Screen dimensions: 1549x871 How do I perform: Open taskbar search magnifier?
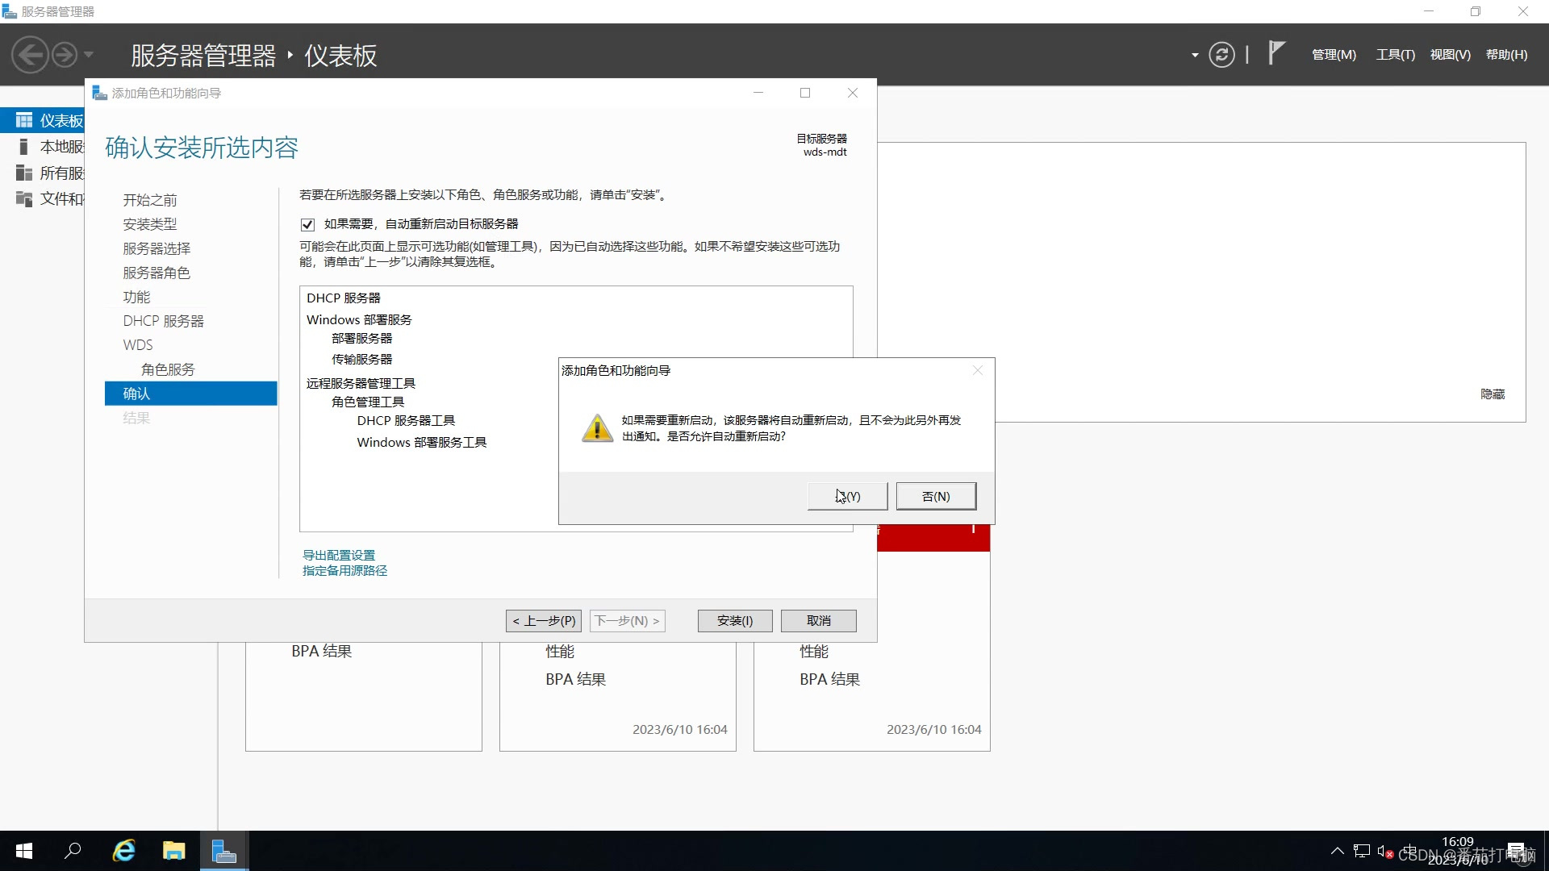73,851
